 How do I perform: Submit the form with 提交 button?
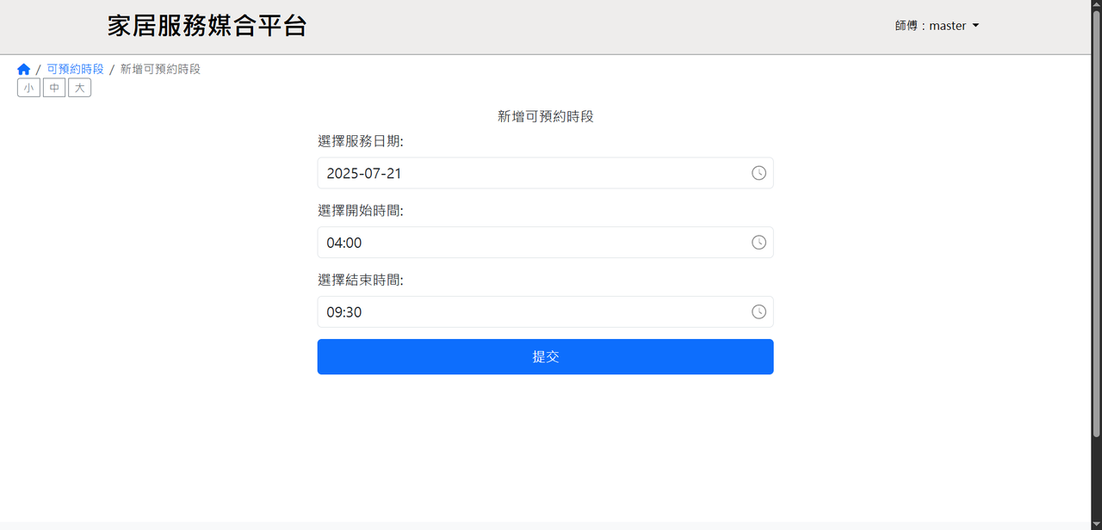coord(545,357)
